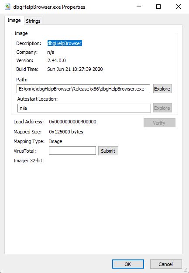Click the Autostart Location field
This screenshot has width=189, height=273.
[x=84, y=108]
